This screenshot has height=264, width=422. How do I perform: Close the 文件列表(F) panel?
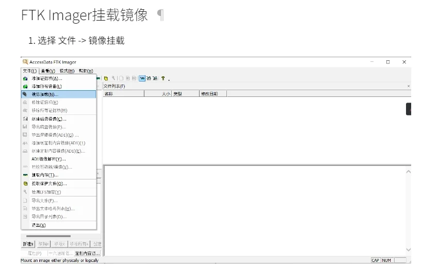pyautogui.click(x=408, y=86)
